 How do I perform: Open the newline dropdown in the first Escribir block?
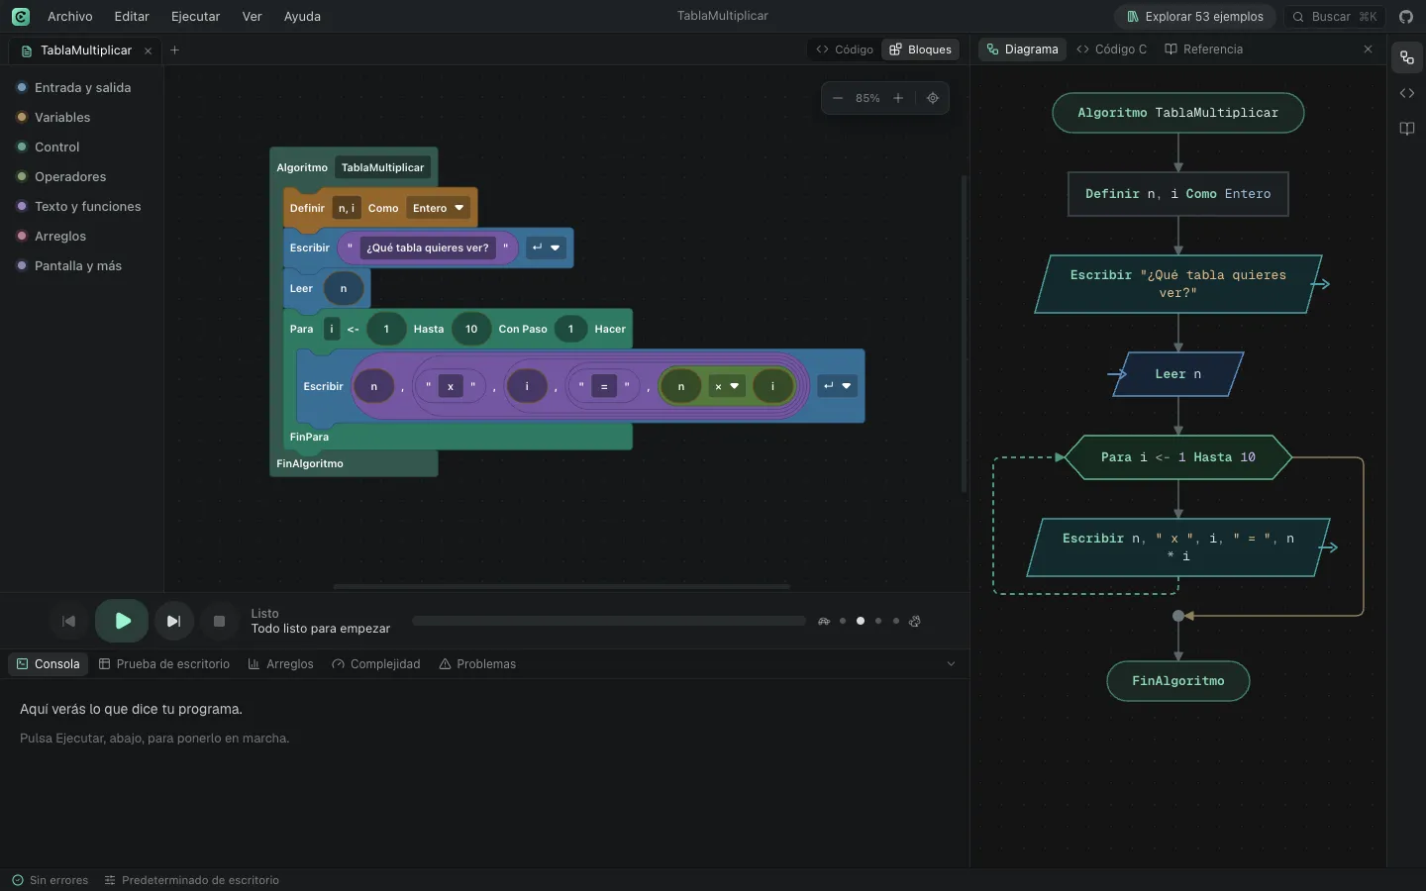pos(546,247)
